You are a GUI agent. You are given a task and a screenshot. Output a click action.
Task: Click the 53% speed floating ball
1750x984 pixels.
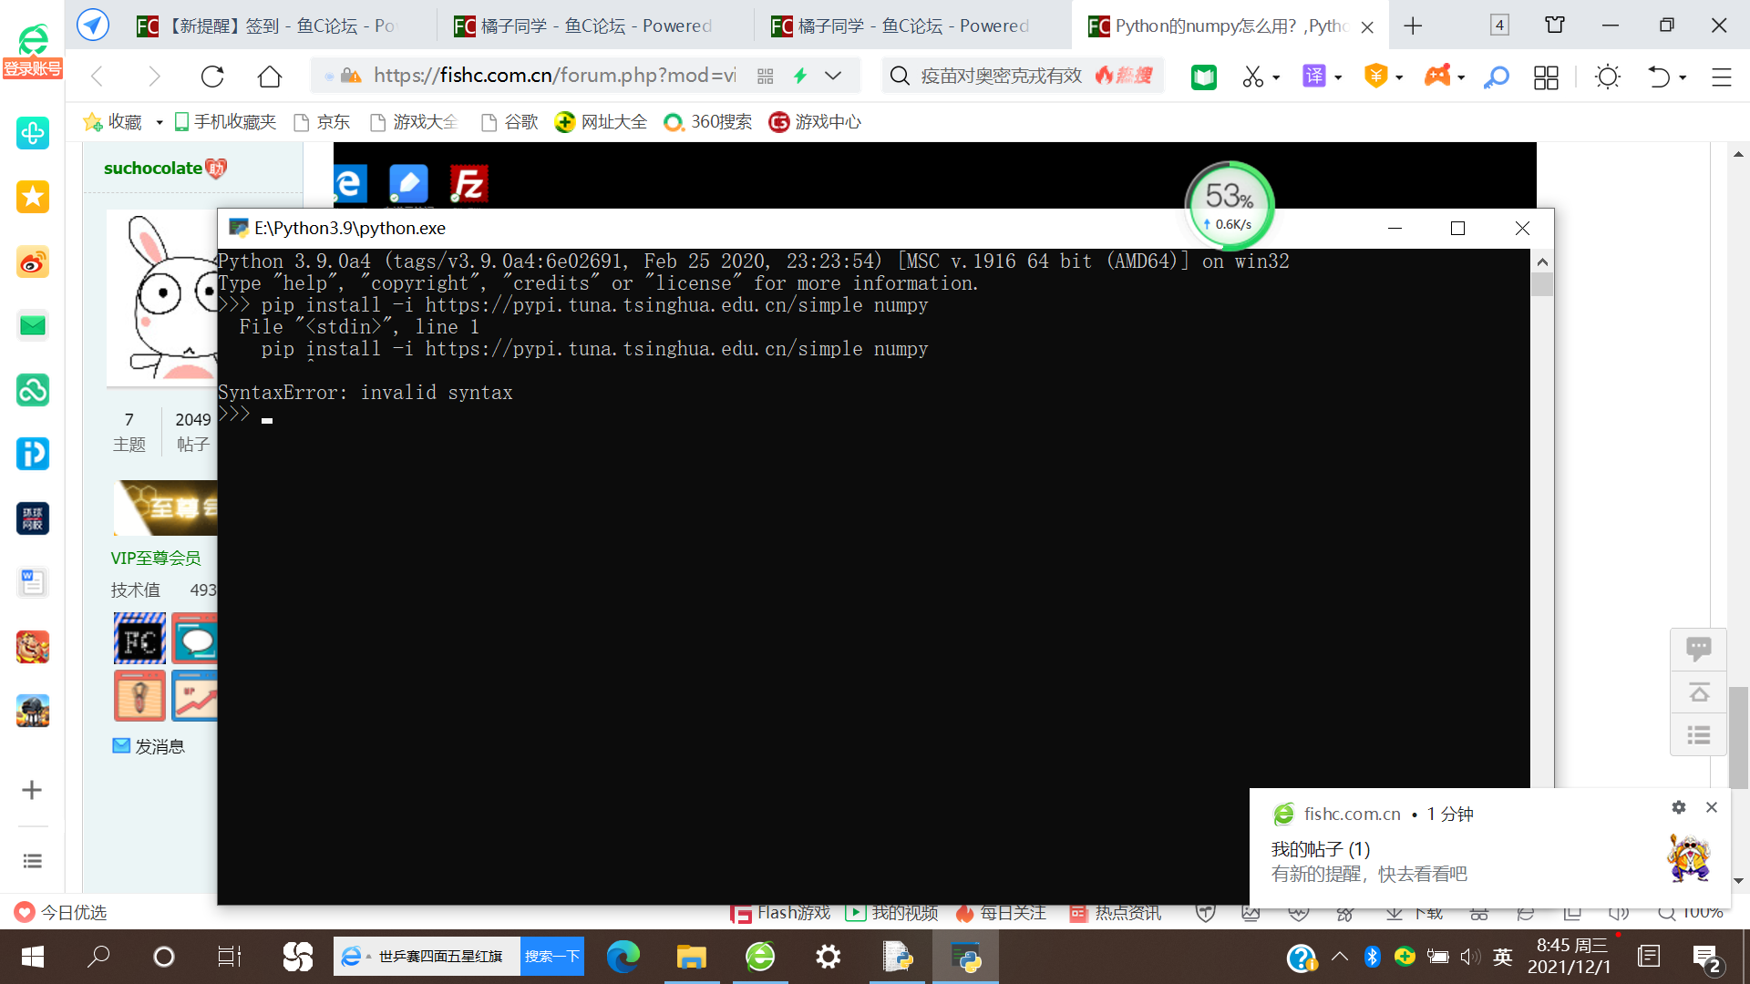point(1230,206)
